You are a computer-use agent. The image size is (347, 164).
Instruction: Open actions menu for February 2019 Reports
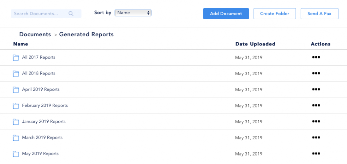click(x=316, y=105)
